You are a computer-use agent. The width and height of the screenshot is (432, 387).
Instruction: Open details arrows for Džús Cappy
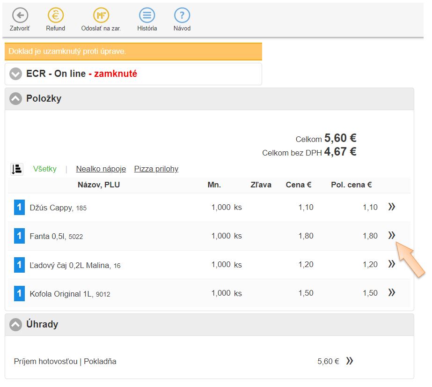coord(392,207)
